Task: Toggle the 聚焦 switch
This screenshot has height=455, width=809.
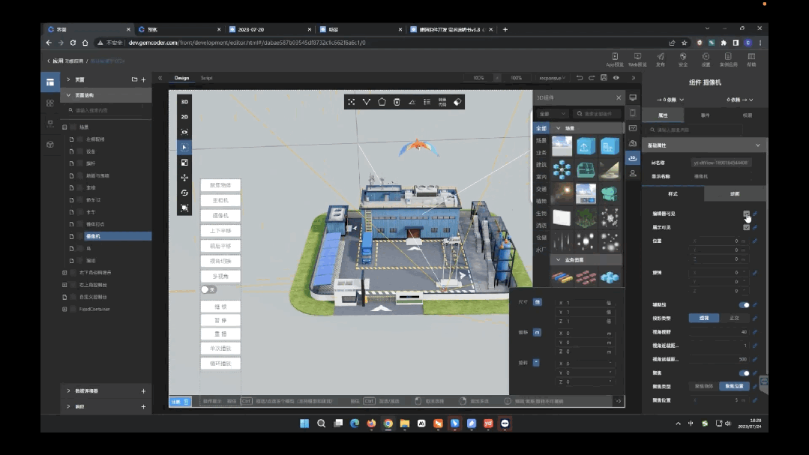Action: (x=744, y=373)
